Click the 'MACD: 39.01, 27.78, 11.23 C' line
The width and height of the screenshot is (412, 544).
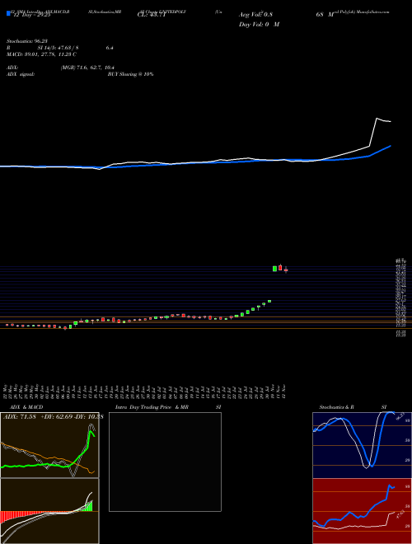click(x=44, y=54)
